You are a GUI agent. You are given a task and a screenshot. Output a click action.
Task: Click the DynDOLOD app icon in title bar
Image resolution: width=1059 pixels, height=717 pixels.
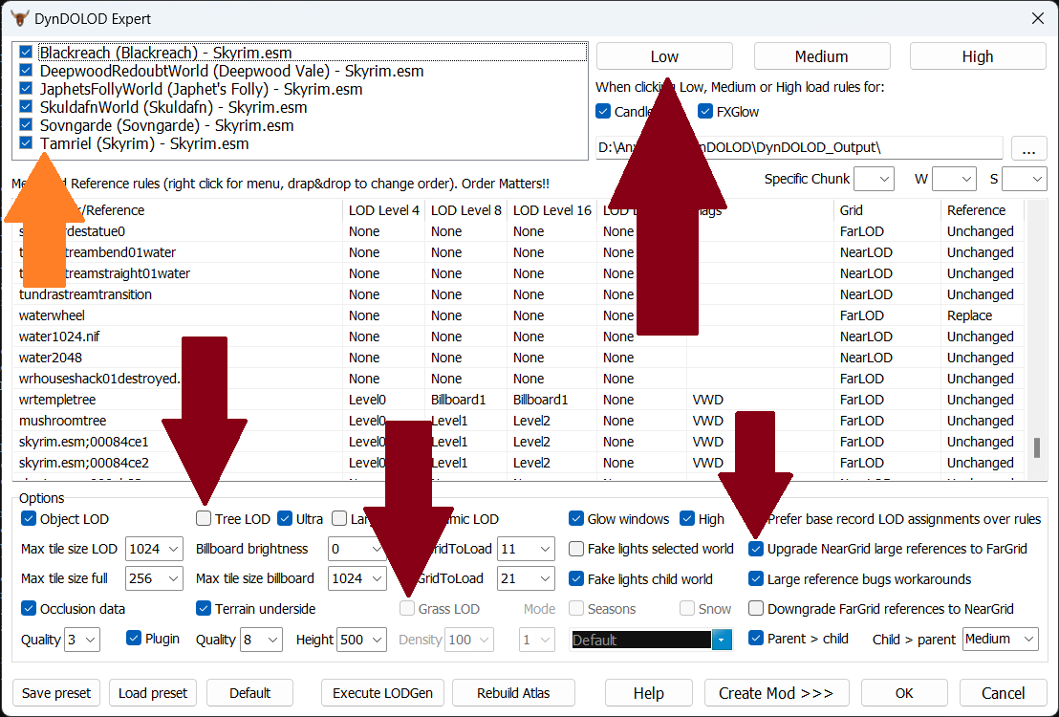[19, 18]
